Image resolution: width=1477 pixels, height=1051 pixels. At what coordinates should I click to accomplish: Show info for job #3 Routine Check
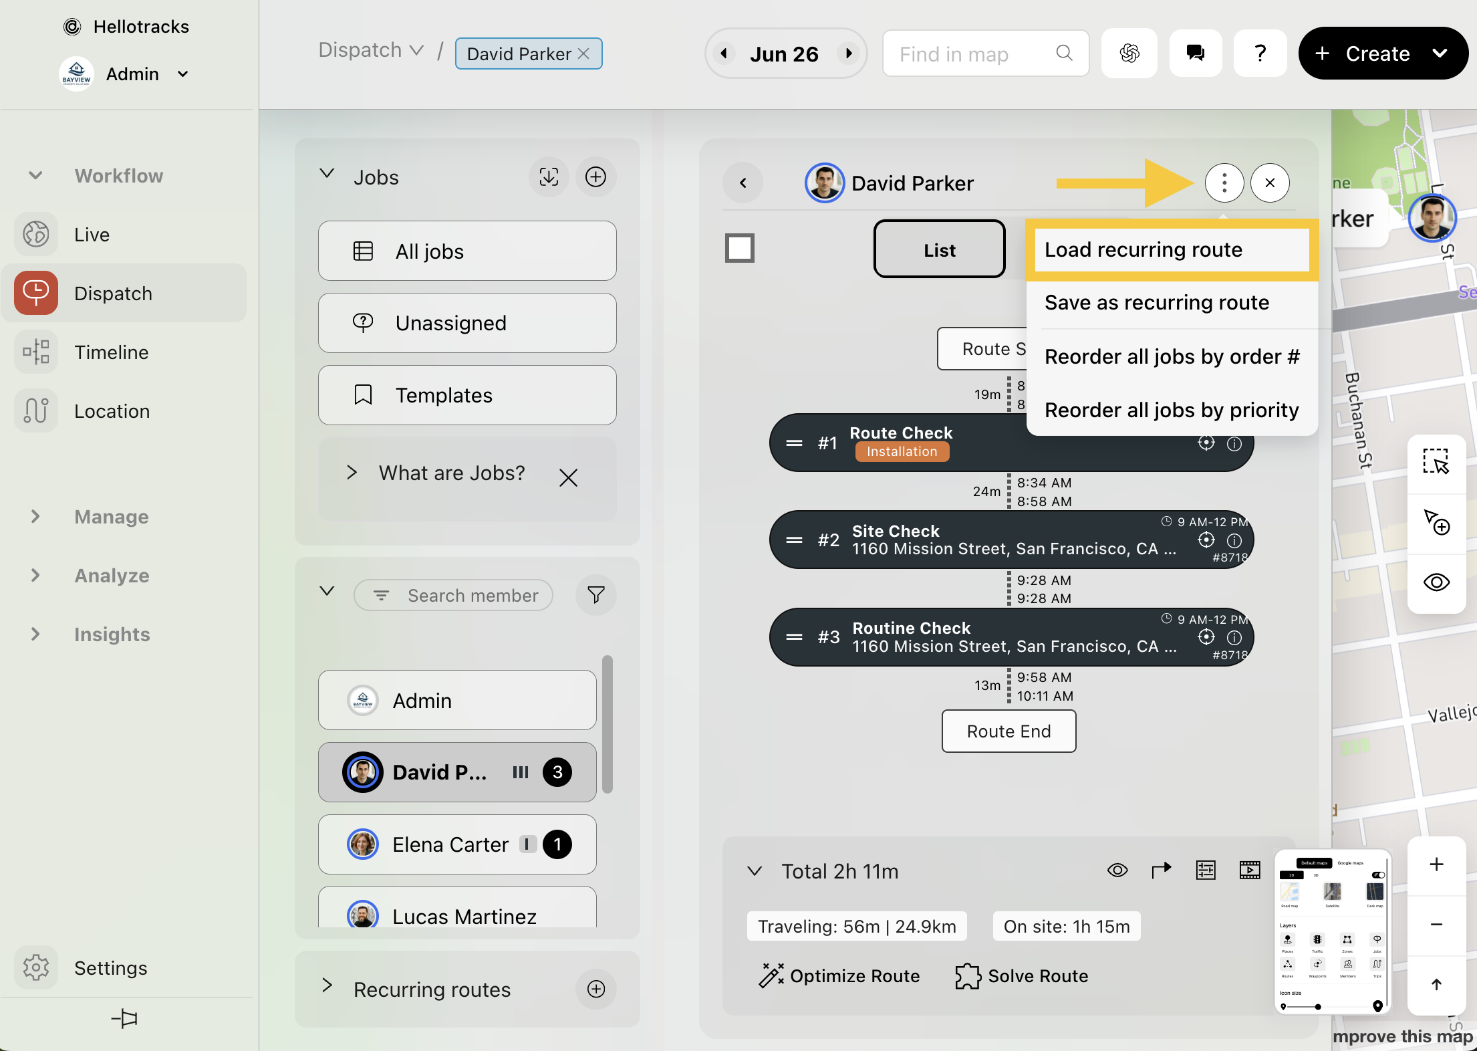pyautogui.click(x=1234, y=637)
